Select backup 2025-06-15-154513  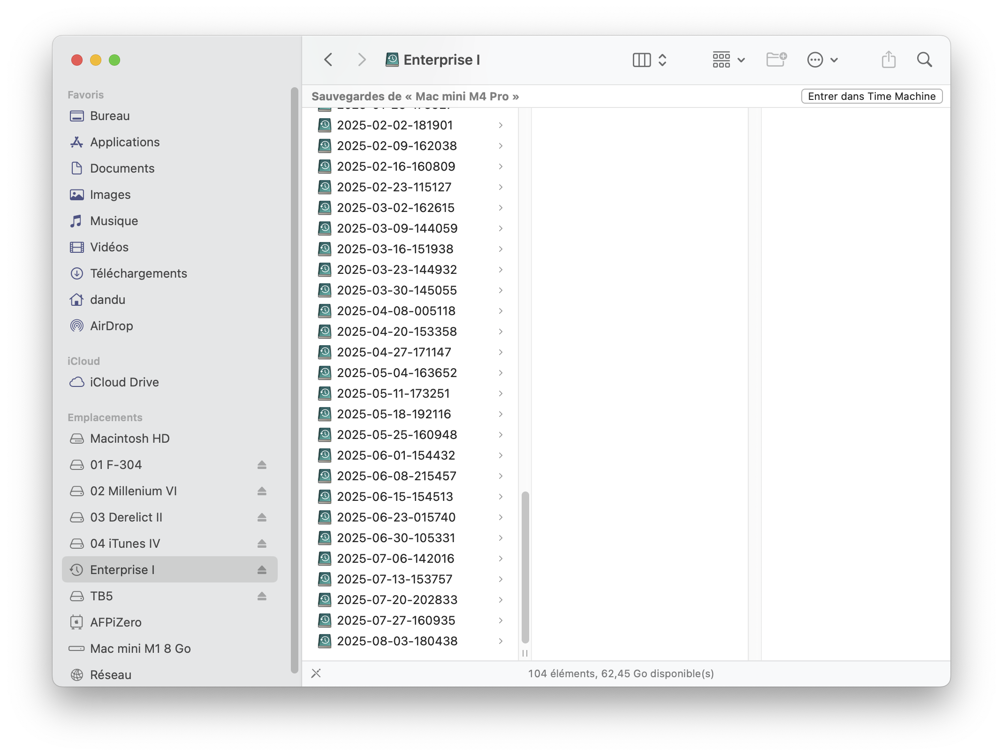pyautogui.click(x=411, y=497)
